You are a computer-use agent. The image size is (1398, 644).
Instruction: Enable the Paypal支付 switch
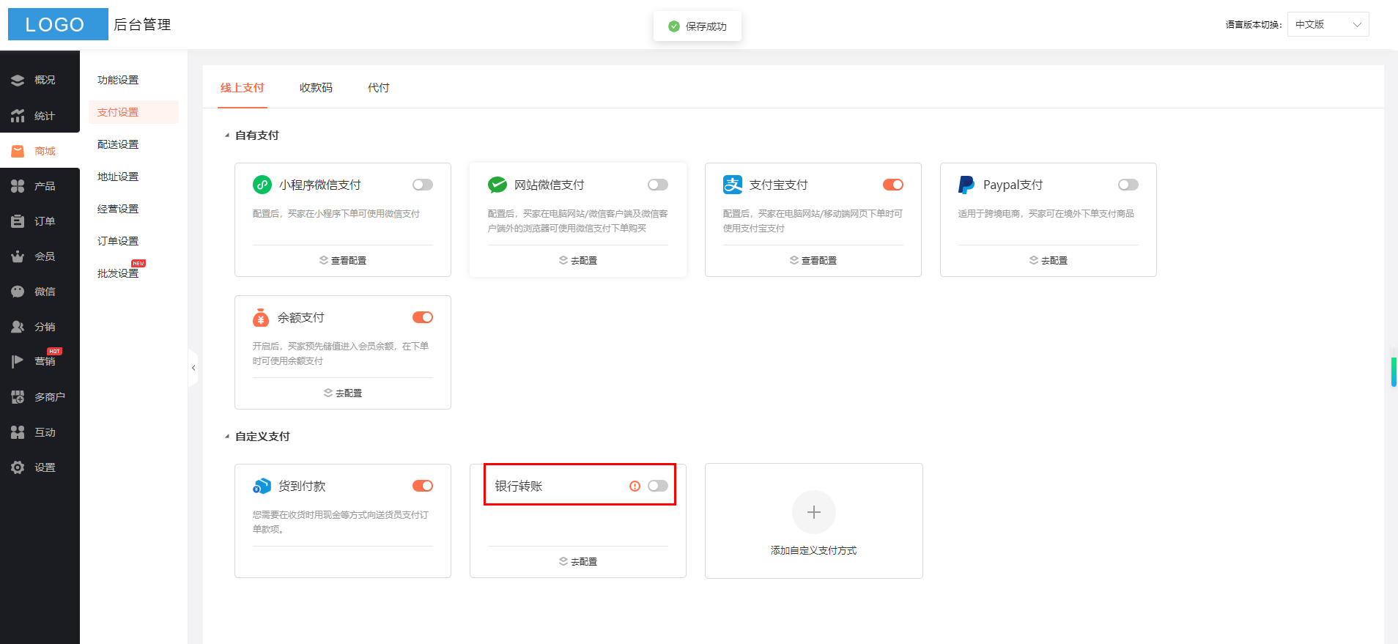[x=1128, y=185]
